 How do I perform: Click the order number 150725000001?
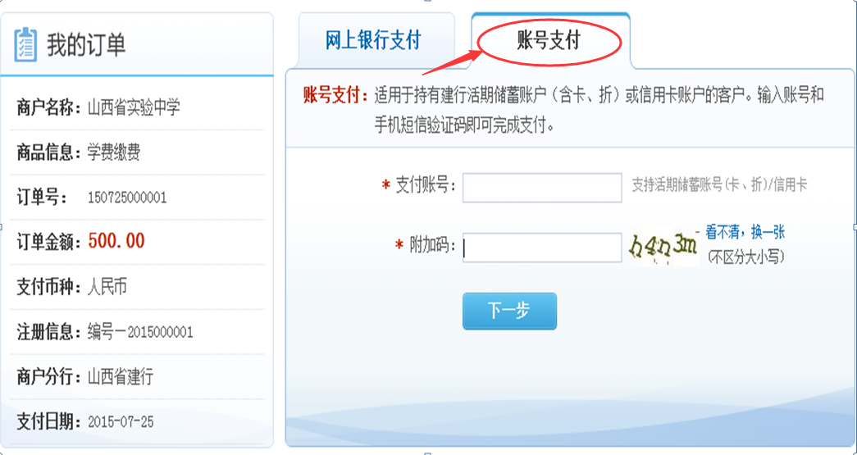(127, 198)
